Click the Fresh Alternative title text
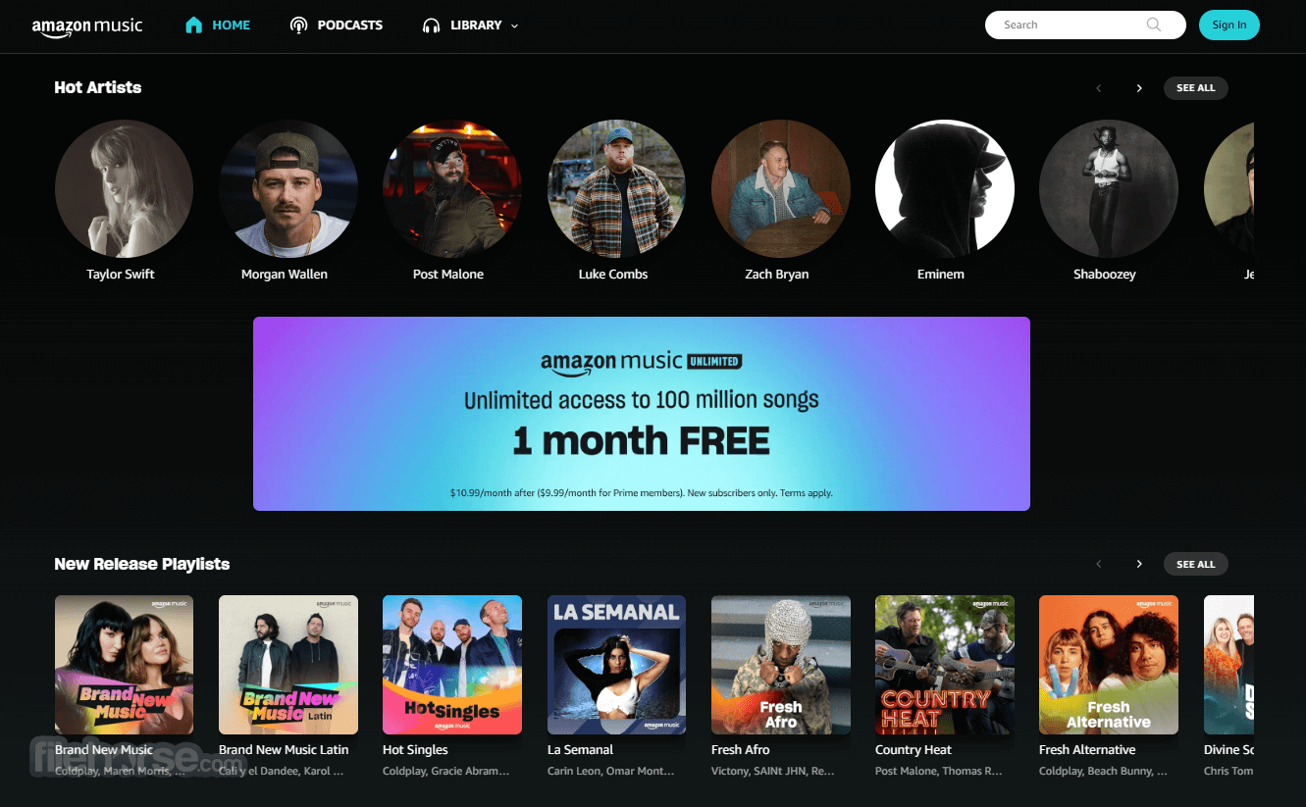 click(x=1087, y=750)
